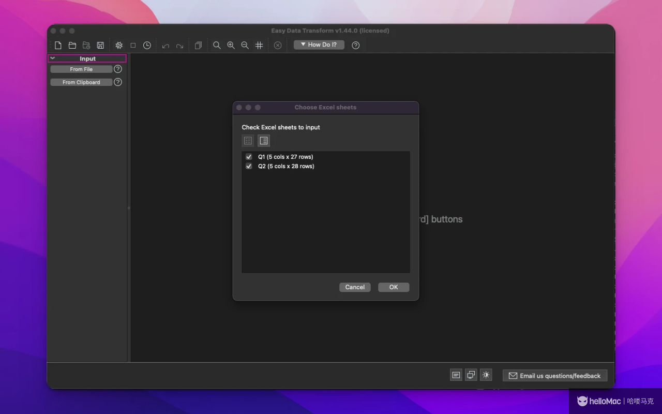
Task: Click the stop square icon
Action: tap(133, 46)
